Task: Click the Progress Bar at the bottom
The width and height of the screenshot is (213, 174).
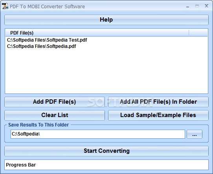Action: [x=106, y=165]
